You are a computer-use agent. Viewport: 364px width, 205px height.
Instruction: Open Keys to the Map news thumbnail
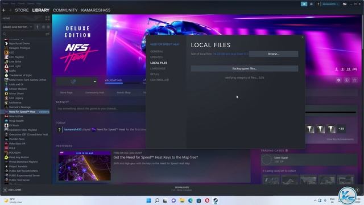pos(85,166)
